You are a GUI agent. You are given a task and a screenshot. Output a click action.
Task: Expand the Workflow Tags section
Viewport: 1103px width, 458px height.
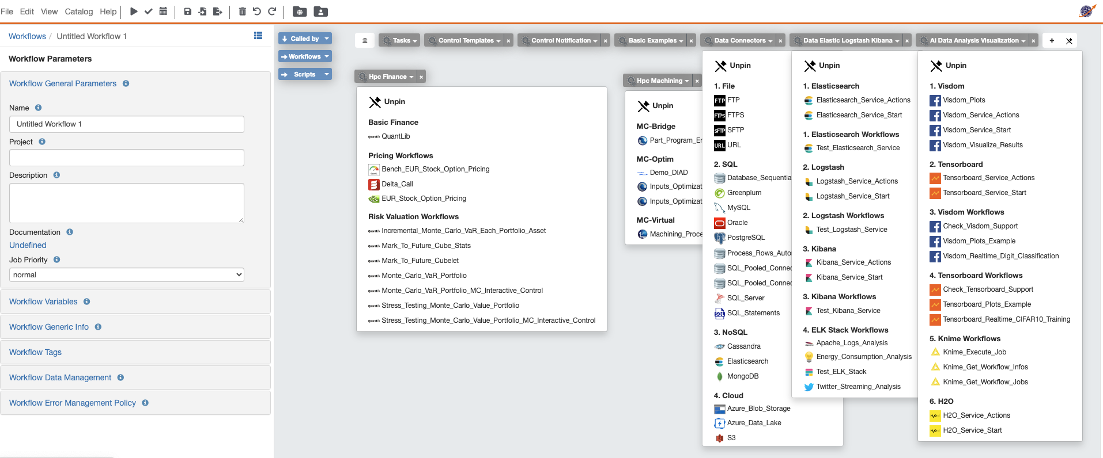click(x=35, y=352)
